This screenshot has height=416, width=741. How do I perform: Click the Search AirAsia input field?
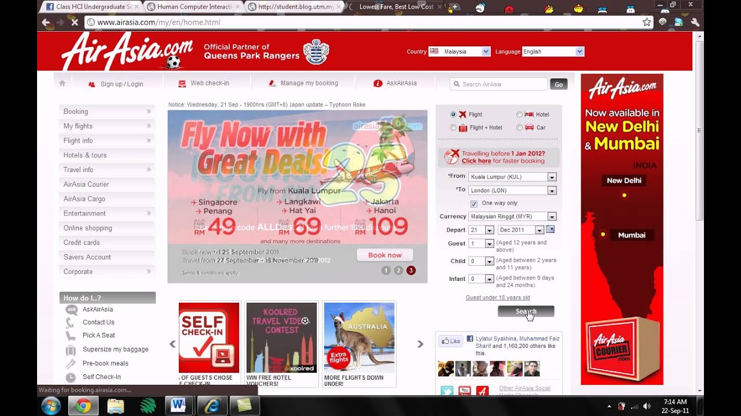coord(498,84)
